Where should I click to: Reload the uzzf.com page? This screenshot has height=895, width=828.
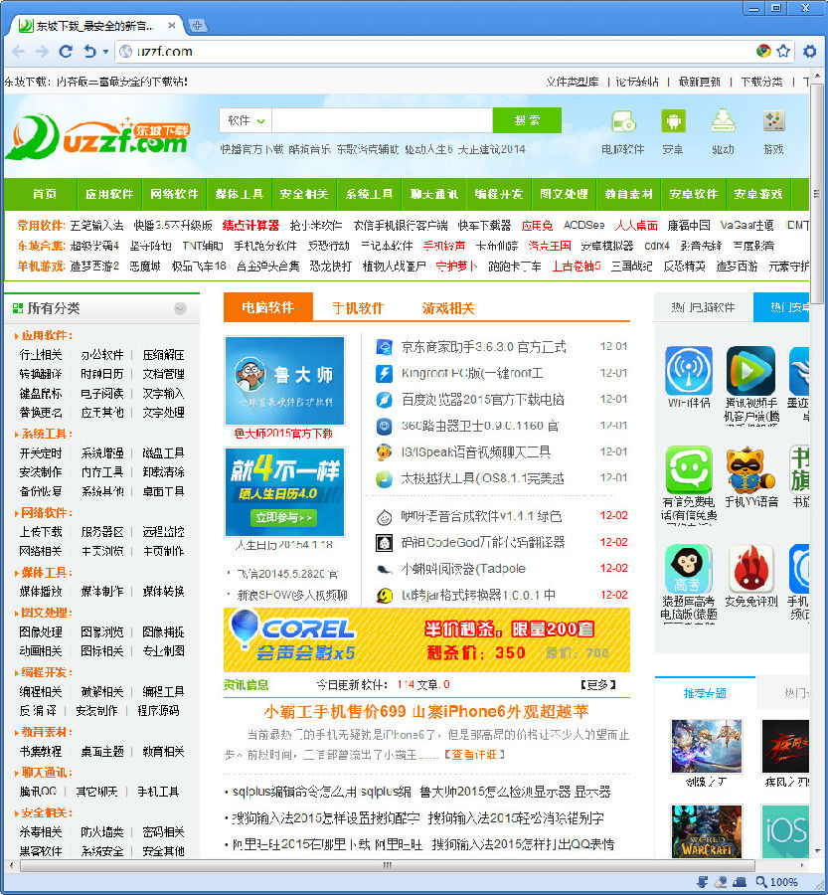click(66, 52)
